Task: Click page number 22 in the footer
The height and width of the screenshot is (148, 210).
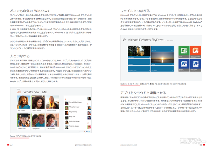Action: pyautogui.click(x=11, y=144)
